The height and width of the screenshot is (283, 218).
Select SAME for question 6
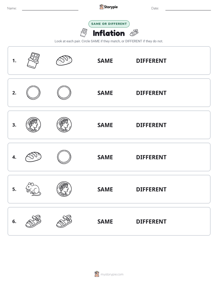(x=105, y=221)
